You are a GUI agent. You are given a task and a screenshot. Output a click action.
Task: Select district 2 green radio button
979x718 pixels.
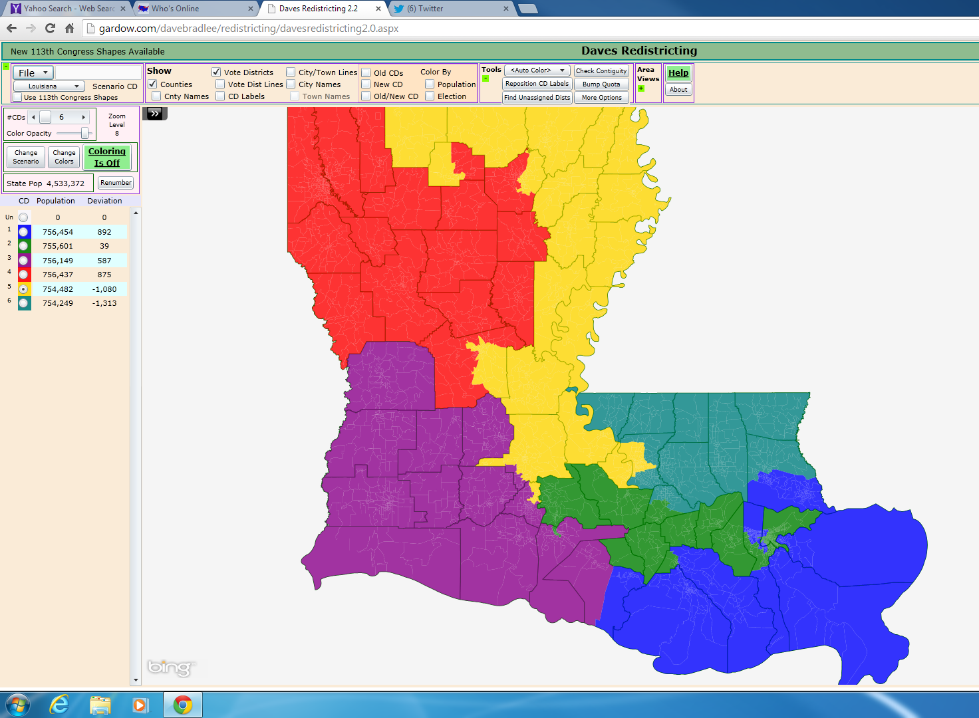point(24,246)
